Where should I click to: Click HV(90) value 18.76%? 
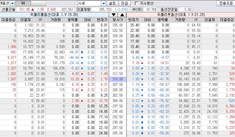[151, 9]
